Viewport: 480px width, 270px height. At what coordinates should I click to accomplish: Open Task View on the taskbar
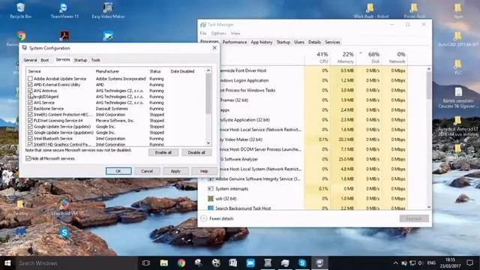146,263
